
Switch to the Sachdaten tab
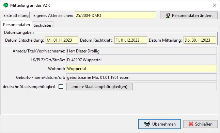pos(43,25)
